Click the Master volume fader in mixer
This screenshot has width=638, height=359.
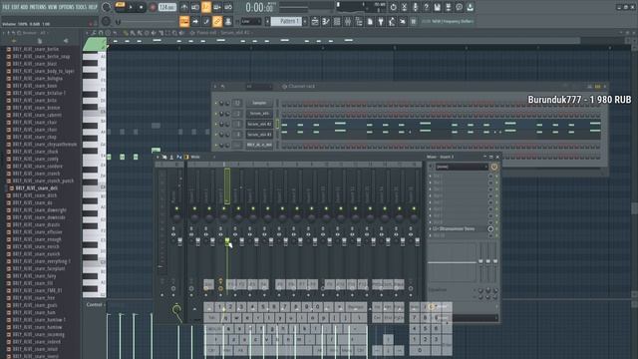point(179,241)
